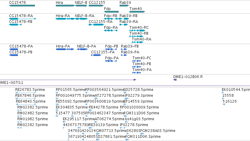Select the Rab39-RB transcript label
Screen dimensions: 250x141
(128, 16)
